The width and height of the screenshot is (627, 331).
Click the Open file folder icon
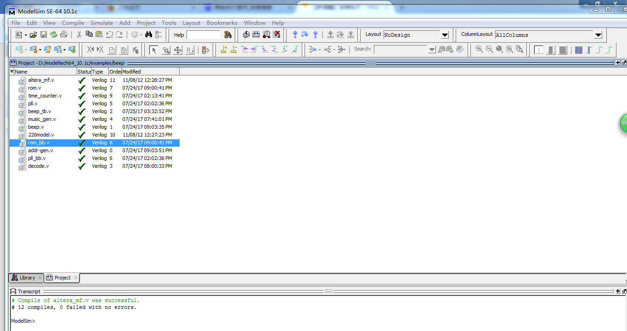point(33,35)
